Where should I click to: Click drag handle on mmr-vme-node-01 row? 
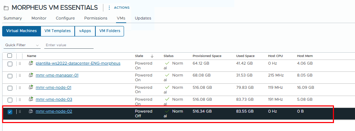coord(20,88)
